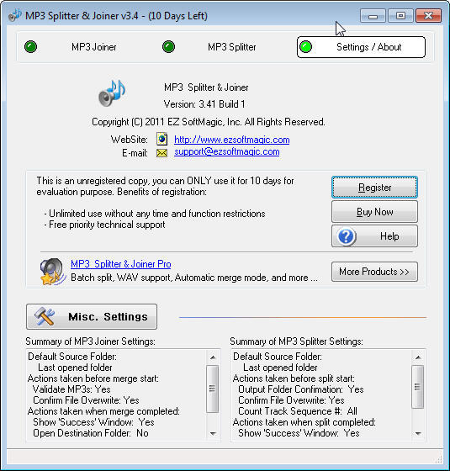Click the Pro edition speaker with star icon

coord(53,271)
